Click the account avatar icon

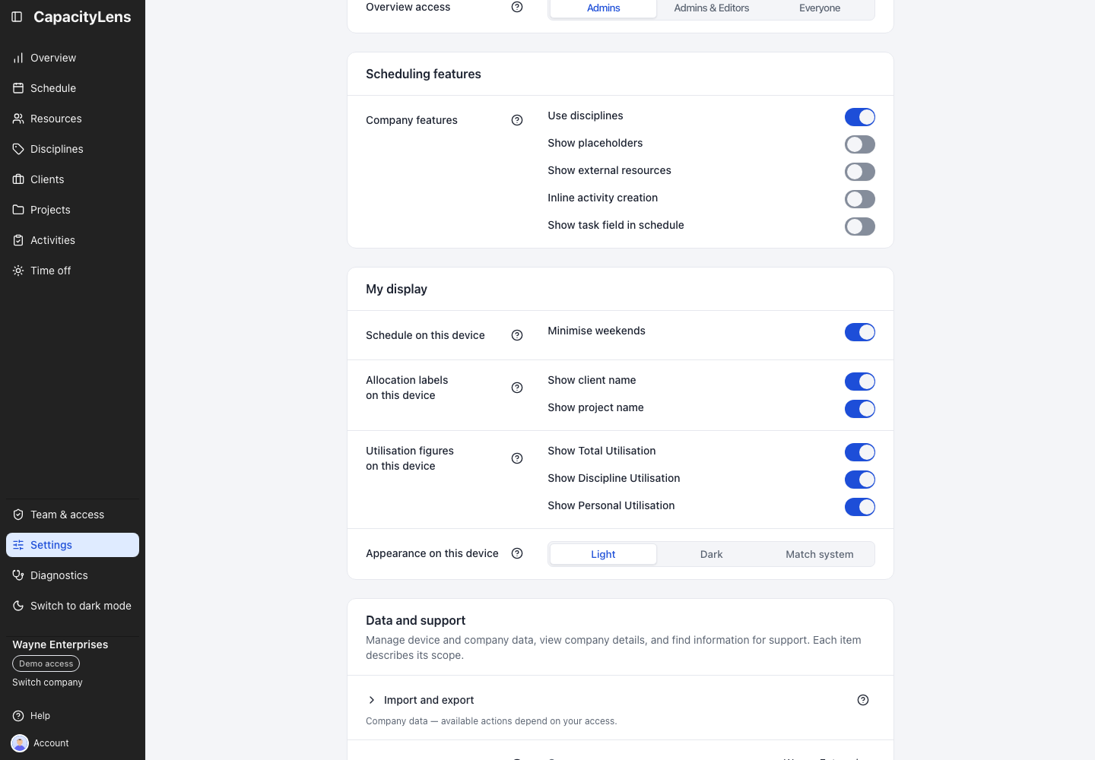(x=20, y=743)
